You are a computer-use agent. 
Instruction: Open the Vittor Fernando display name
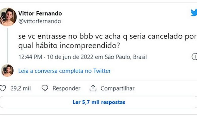(40, 13)
